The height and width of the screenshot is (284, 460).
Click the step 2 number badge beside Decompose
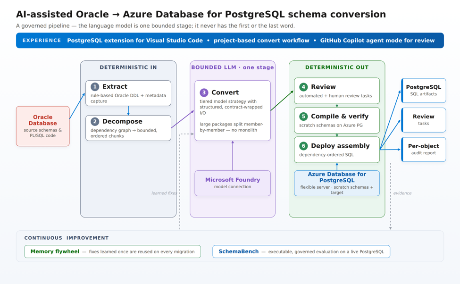point(95,121)
